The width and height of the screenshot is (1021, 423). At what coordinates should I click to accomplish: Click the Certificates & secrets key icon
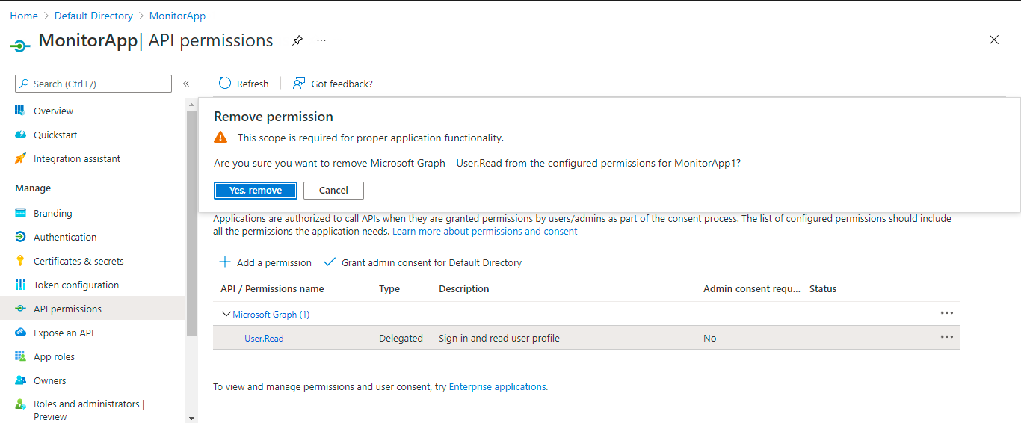pos(20,261)
